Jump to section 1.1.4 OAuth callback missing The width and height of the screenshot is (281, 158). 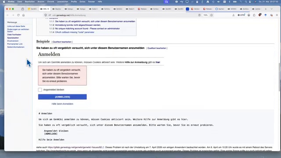[75, 32]
